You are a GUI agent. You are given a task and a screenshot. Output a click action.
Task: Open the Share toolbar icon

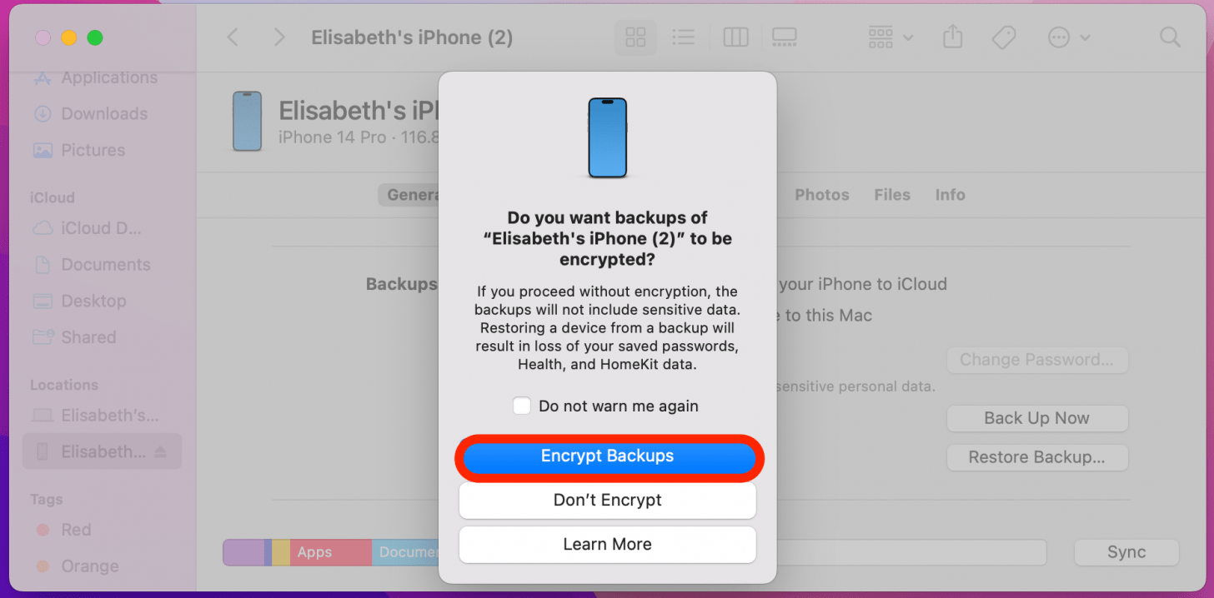pos(952,37)
